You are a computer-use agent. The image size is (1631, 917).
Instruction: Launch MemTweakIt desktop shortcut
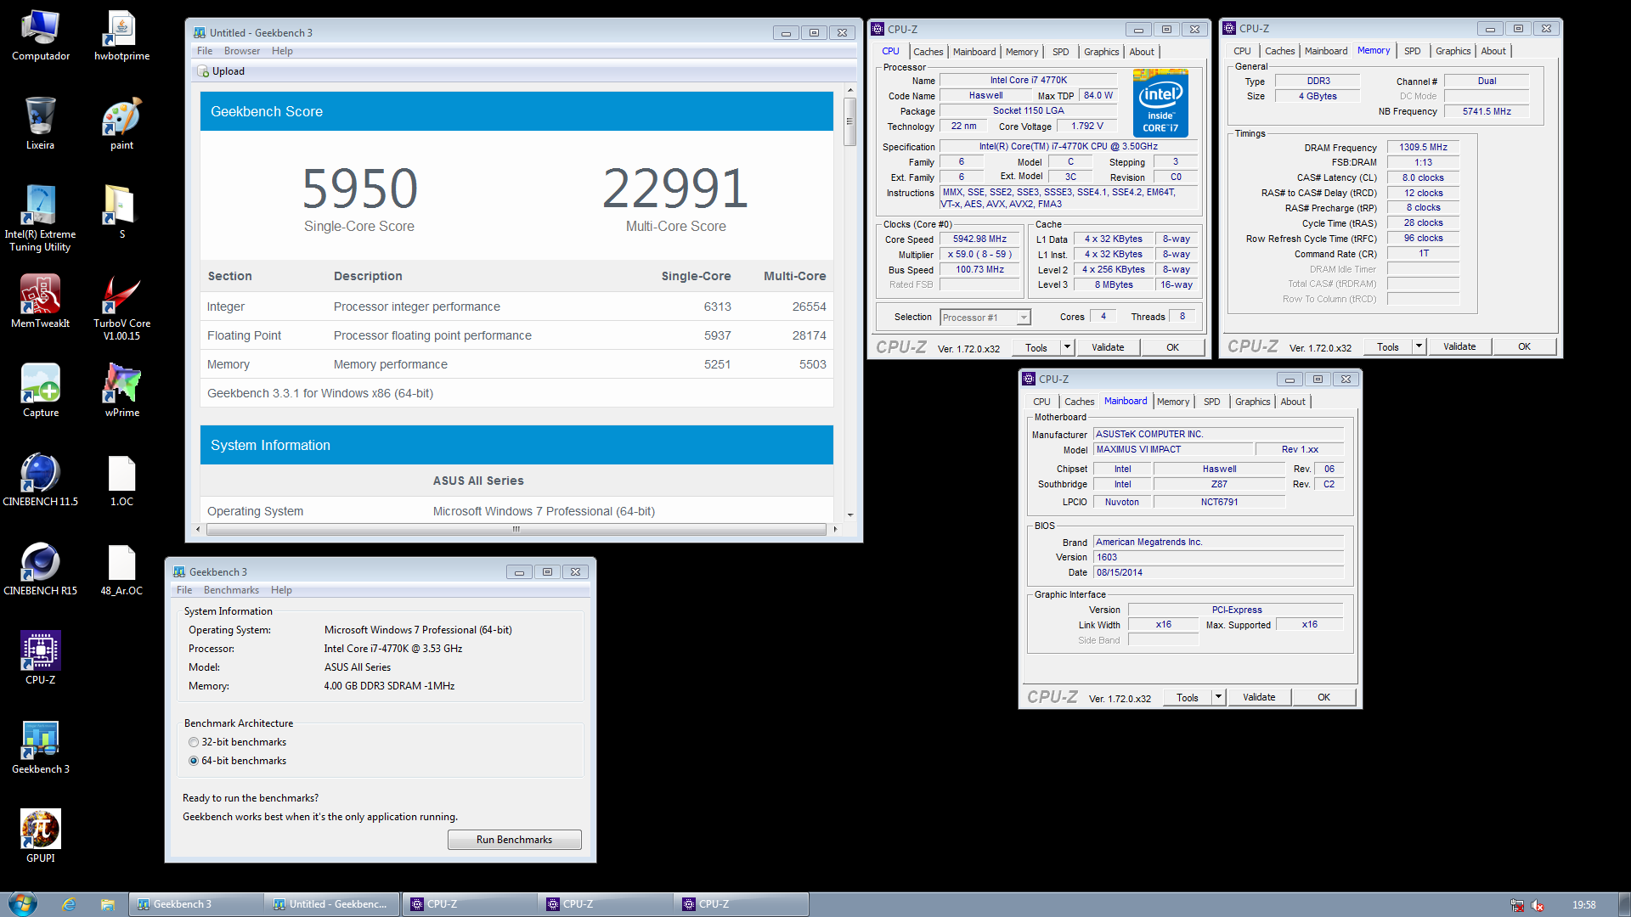click(40, 301)
